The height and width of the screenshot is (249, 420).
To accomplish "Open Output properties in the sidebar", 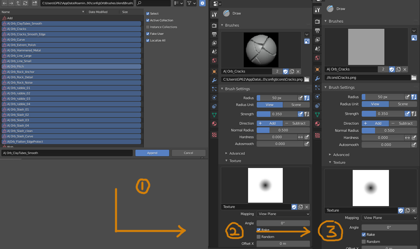I will click(214, 34).
